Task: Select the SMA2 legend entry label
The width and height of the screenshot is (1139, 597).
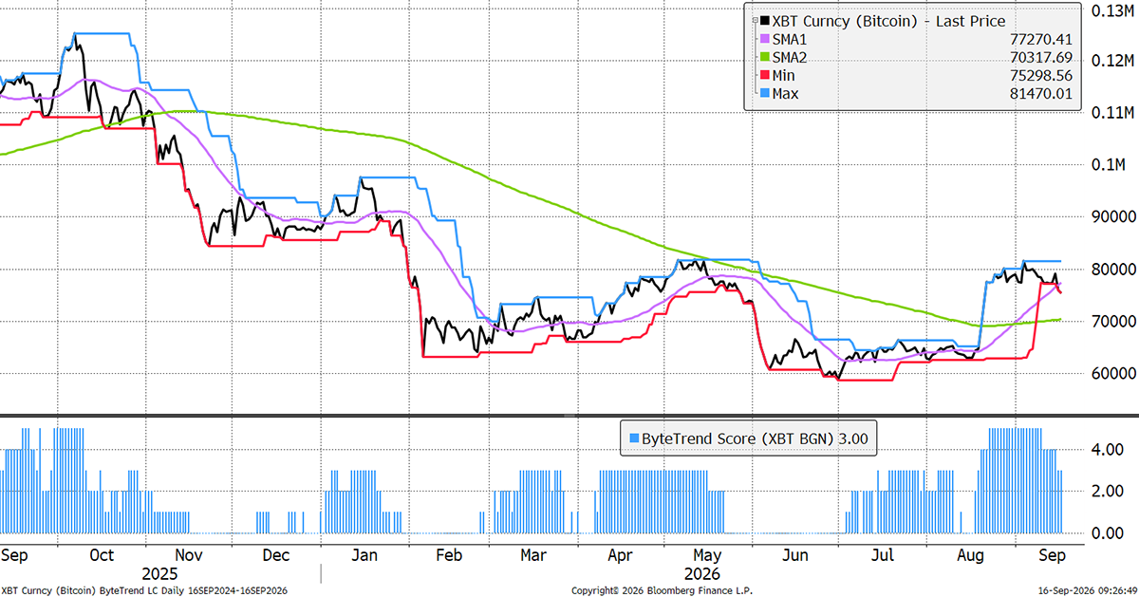Action: point(789,57)
